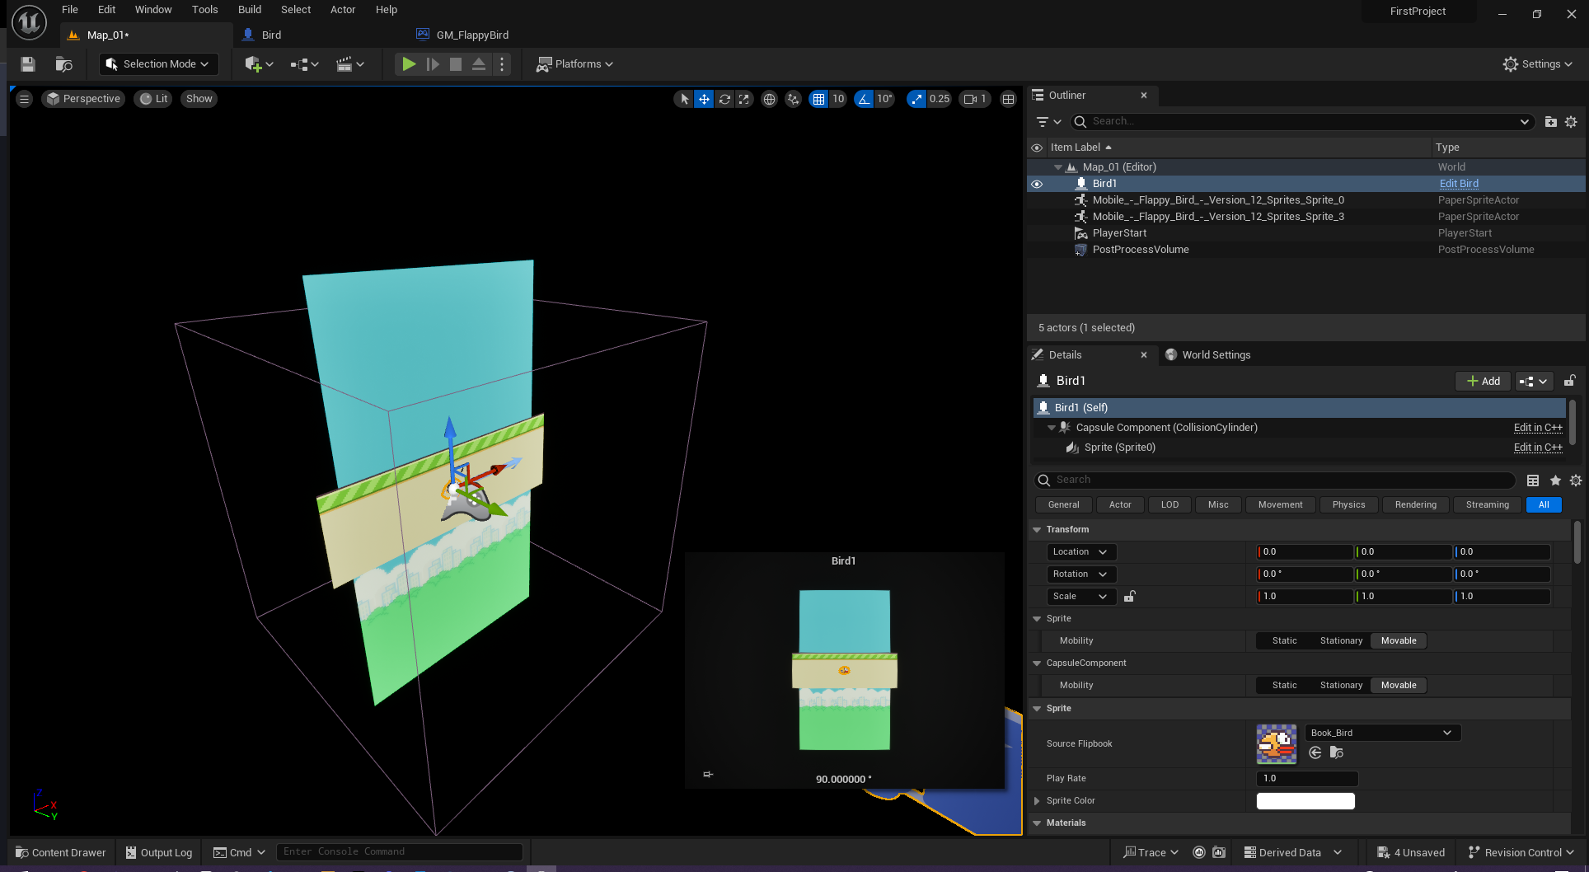Viewport: 1589px width, 872px height.
Task: Select the PlayerStart actor in Outliner
Action: pos(1119,233)
